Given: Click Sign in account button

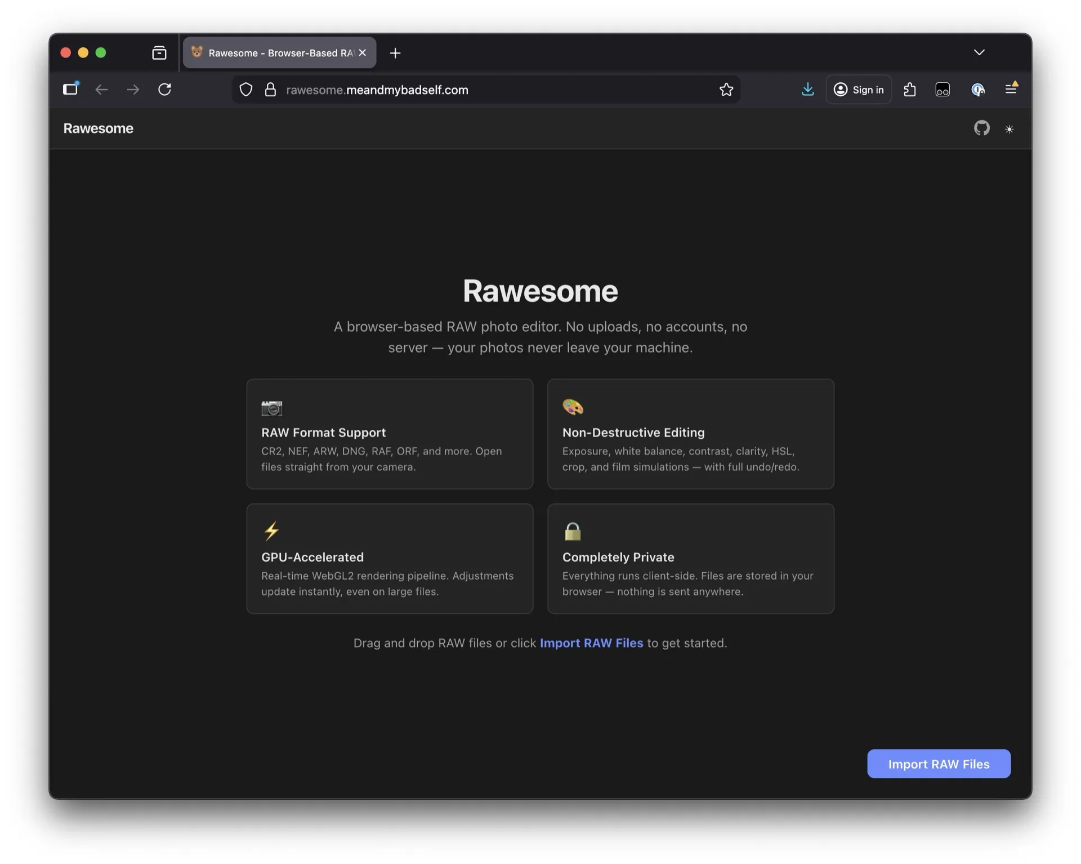Looking at the screenshot, I should pos(858,90).
